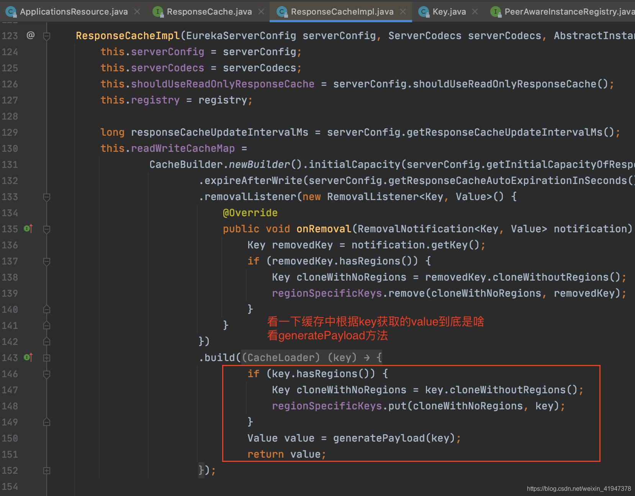Open PeerAwareInstanceRegistry.java tab
The width and height of the screenshot is (635, 496).
click(x=570, y=11)
